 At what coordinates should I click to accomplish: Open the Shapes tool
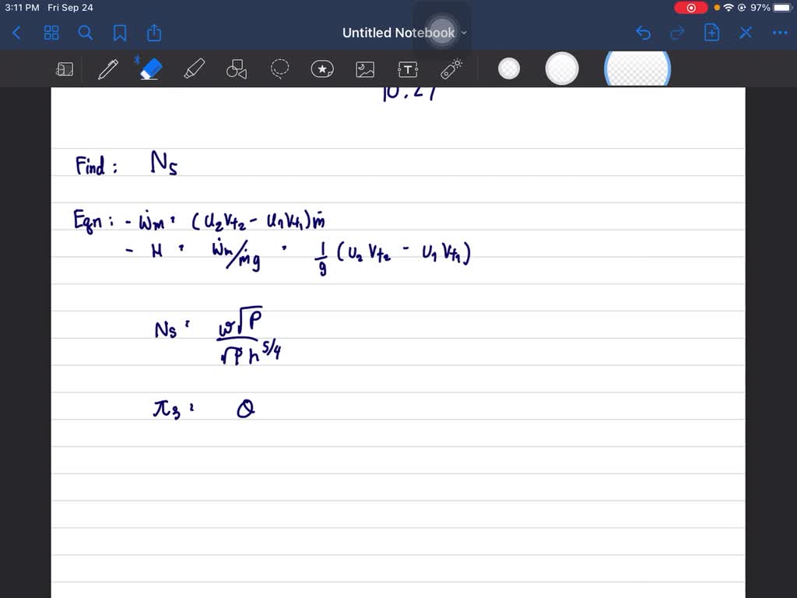pos(236,69)
